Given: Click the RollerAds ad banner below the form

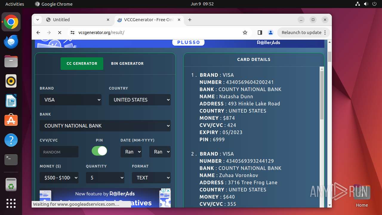Looking at the screenshot, I should pos(105,198).
